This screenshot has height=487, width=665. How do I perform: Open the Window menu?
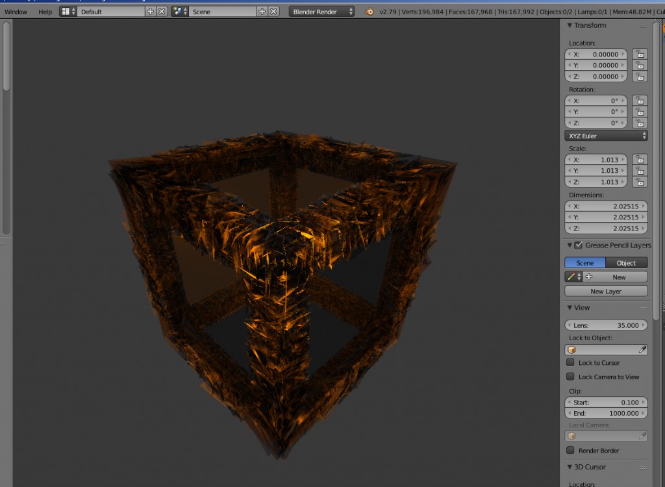pos(15,11)
